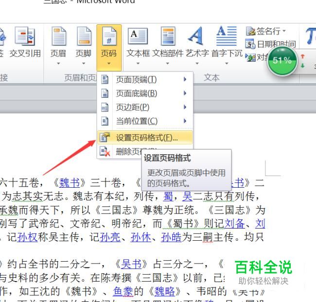Open the 吴书 hyperlink

(x=131, y=264)
